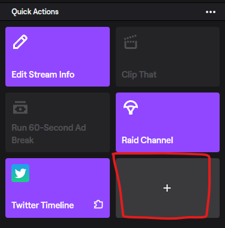Screen dimensions: 225x228
Task: Start a raid with the Raid Channel tile
Action: (x=168, y=122)
